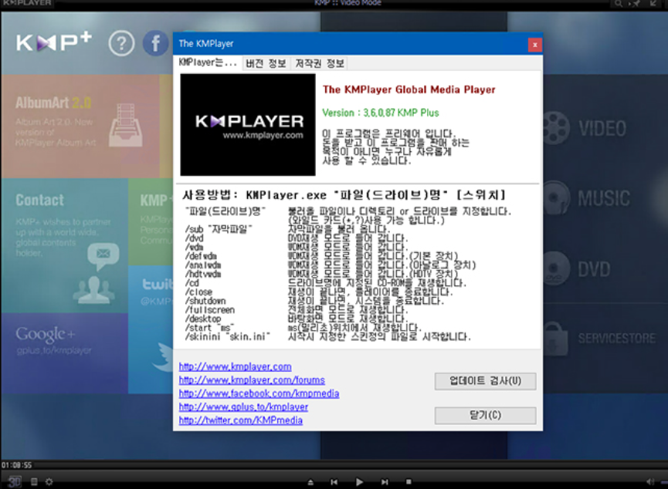Screen dimensions: 668x489
Task: Open the playlist icon in bottom bar
Action: tap(34, 481)
